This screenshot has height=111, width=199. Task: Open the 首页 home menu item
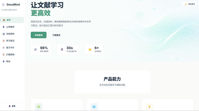(x=12, y=20)
